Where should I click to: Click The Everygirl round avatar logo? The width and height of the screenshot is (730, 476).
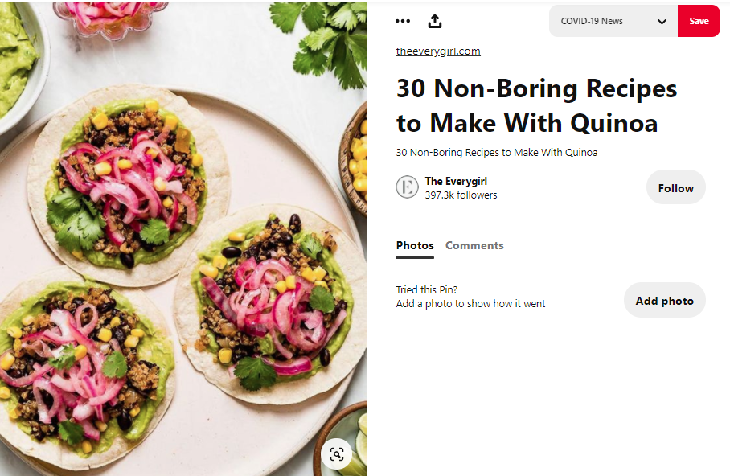click(x=408, y=187)
